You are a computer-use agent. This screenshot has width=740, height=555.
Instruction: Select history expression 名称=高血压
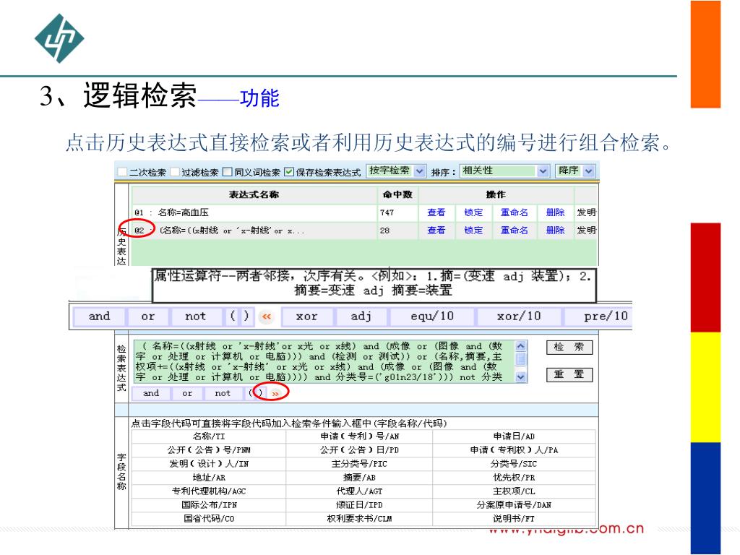click(x=183, y=212)
